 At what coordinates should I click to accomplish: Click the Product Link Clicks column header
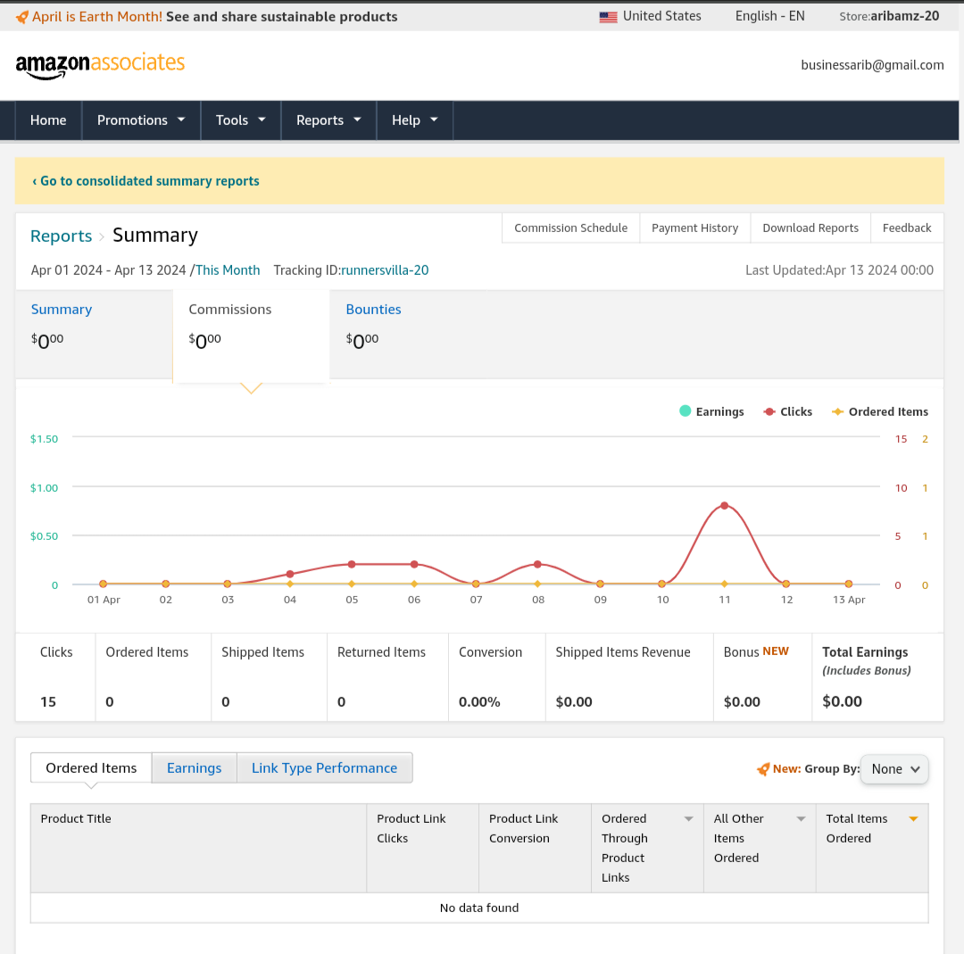(423, 849)
